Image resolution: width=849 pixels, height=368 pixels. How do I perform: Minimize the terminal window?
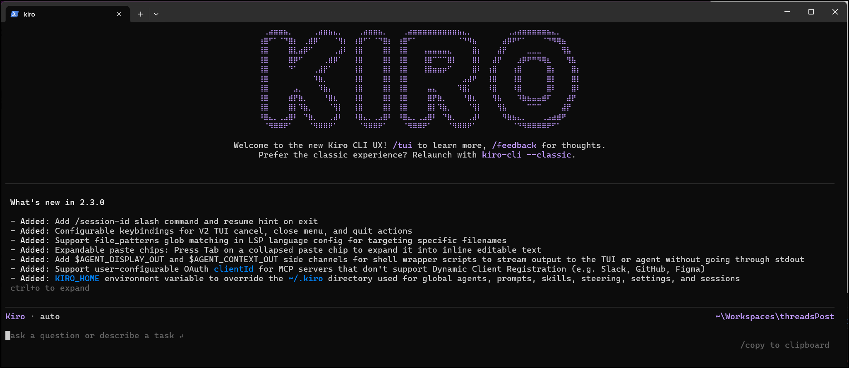click(x=787, y=12)
